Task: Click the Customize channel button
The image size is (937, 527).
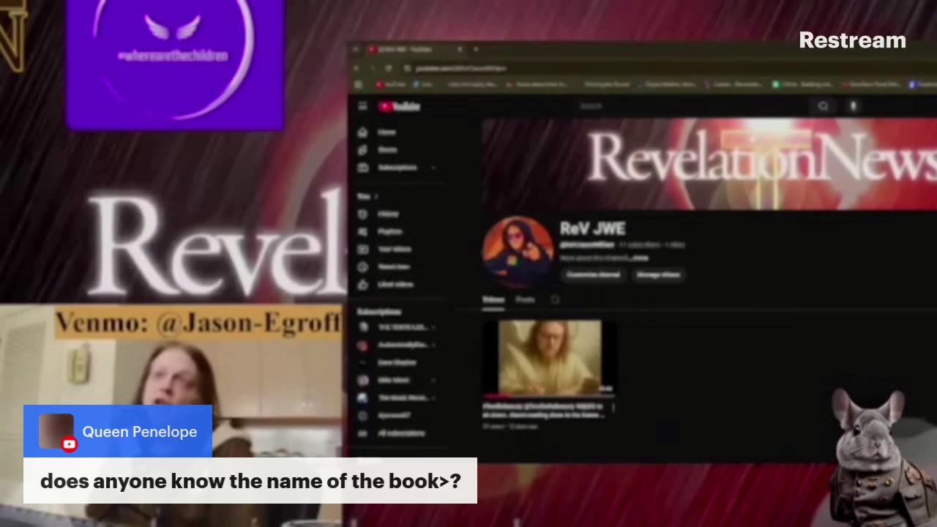Action: click(x=594, y=274)
